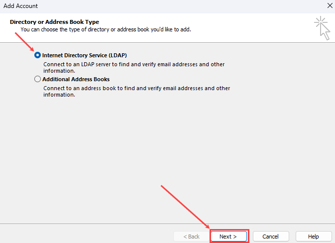Click the greyed-out Back button
This screenshot has height=243, width=335.
(191, 236)
